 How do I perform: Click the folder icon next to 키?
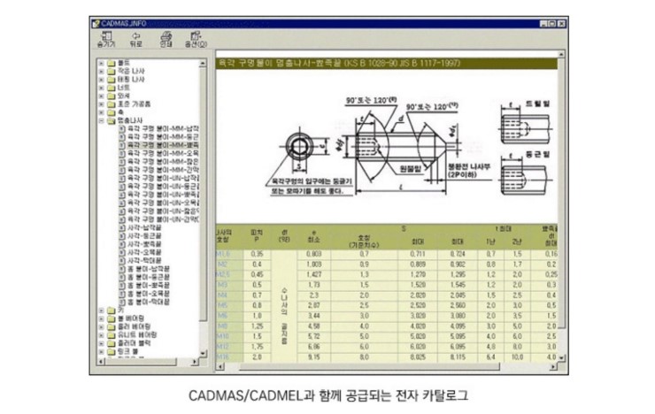[112, 310]
